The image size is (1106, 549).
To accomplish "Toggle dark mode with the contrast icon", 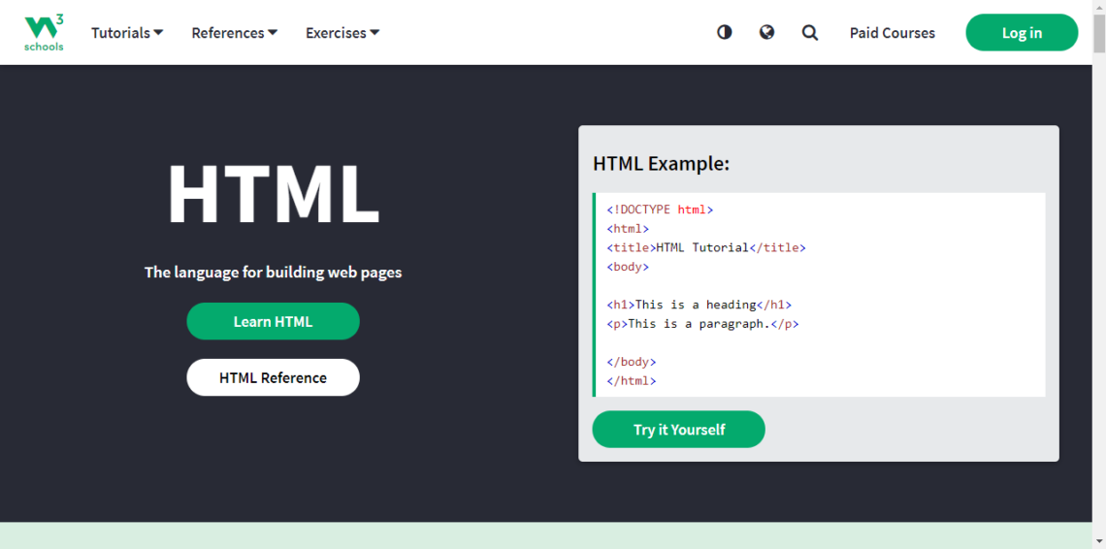I will 725,33.
